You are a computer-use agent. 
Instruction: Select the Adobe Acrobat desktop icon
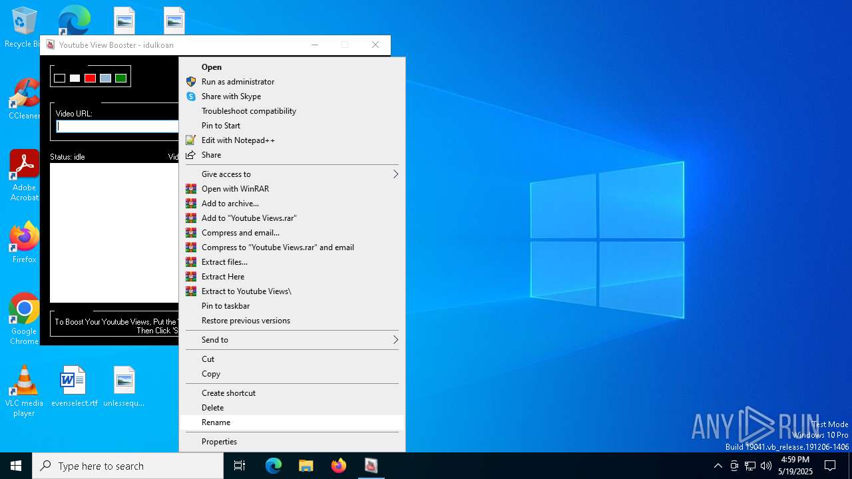pyautogui.click(x=24, y=176)
